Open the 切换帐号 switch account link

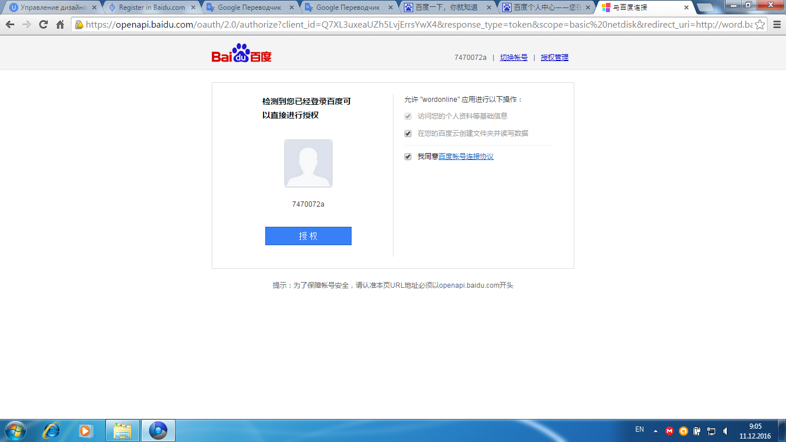(x=514, y=58)
